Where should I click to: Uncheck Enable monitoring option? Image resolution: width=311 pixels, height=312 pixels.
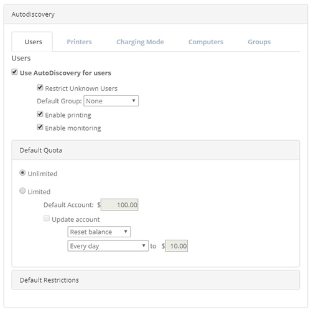(40, 127)
